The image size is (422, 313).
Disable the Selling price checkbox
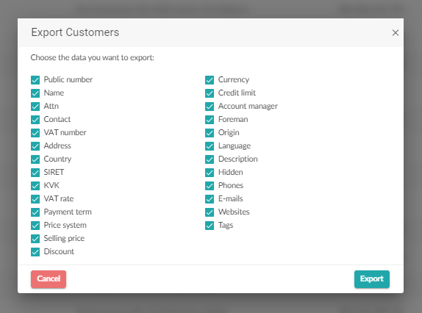pos(35,239)
